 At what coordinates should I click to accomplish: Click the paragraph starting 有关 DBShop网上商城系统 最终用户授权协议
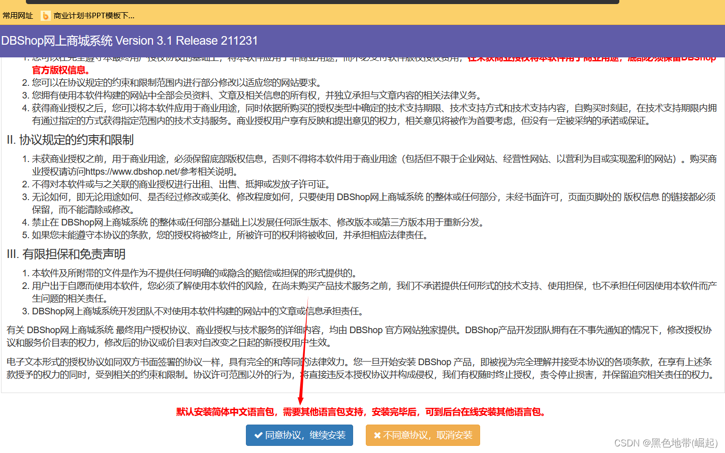(359, 336)
